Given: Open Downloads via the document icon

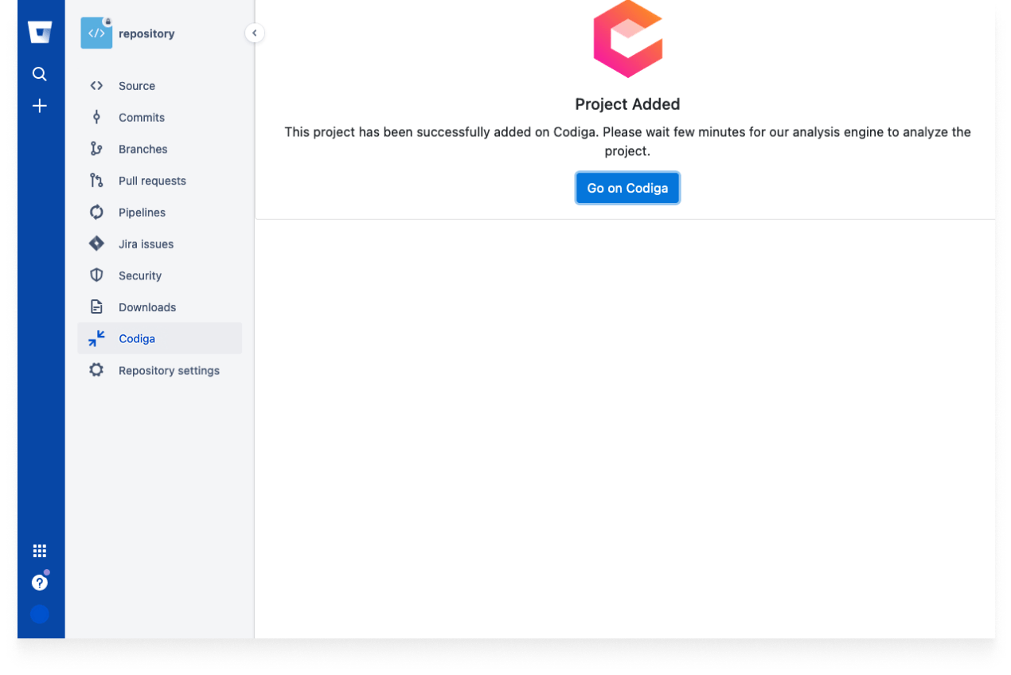Looking at the screenshot, I should [x=96, y=306].
